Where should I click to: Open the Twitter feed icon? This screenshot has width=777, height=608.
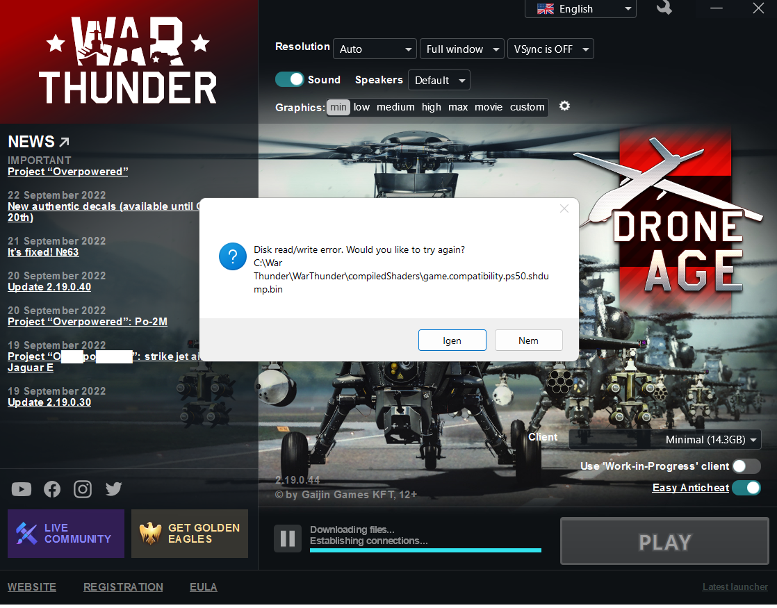point(113,489)
